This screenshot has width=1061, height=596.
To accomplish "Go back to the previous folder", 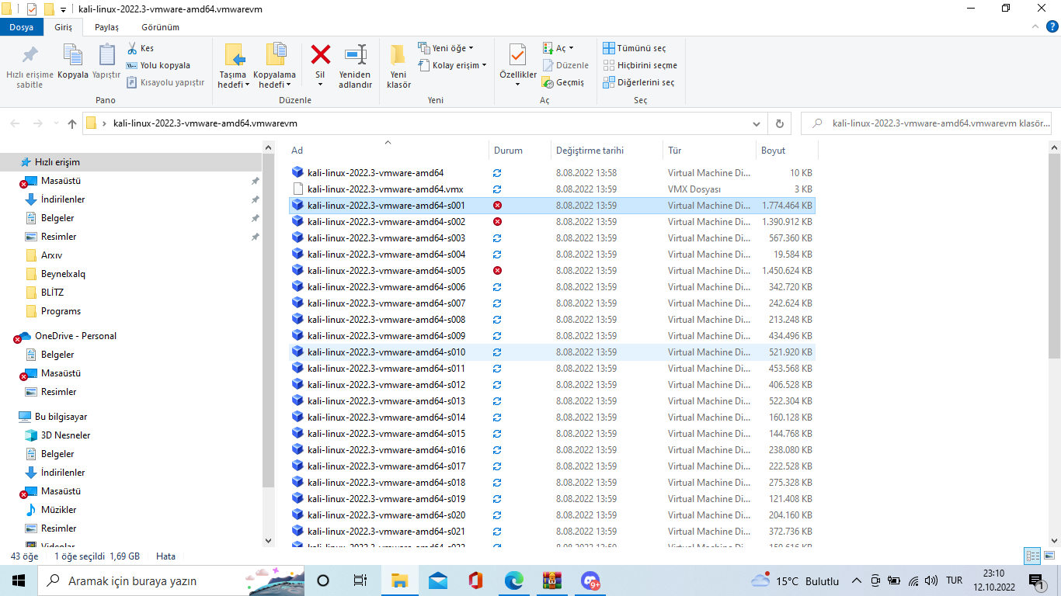I will click(16, 123).
